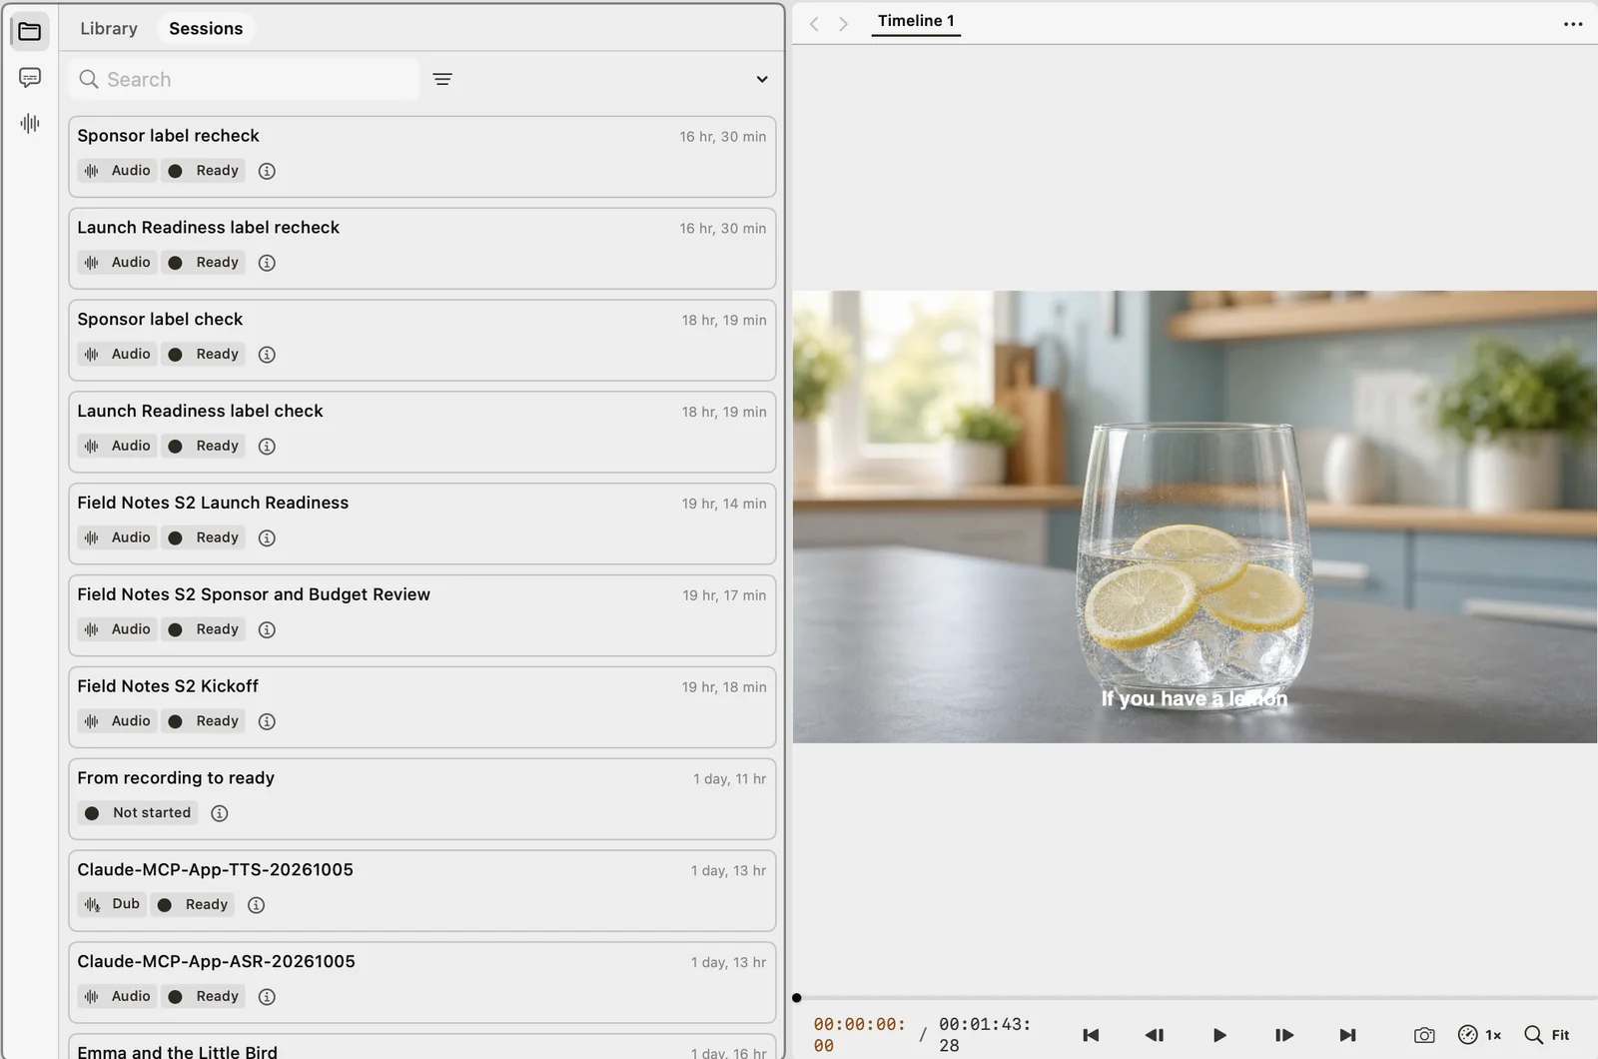The height and width of the screenshot is (1059, 1598).
Task: Step back one frame
Action: coord(1155,1035)
